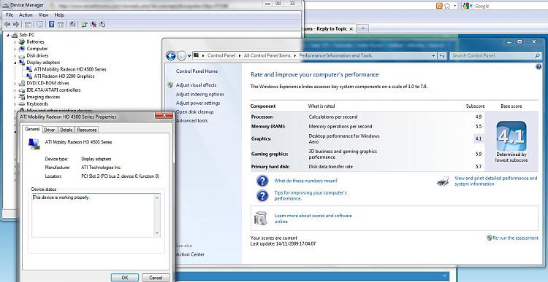
Task: Click down arrow of Device status scrollbar
Action: click(x=157, y=234)
